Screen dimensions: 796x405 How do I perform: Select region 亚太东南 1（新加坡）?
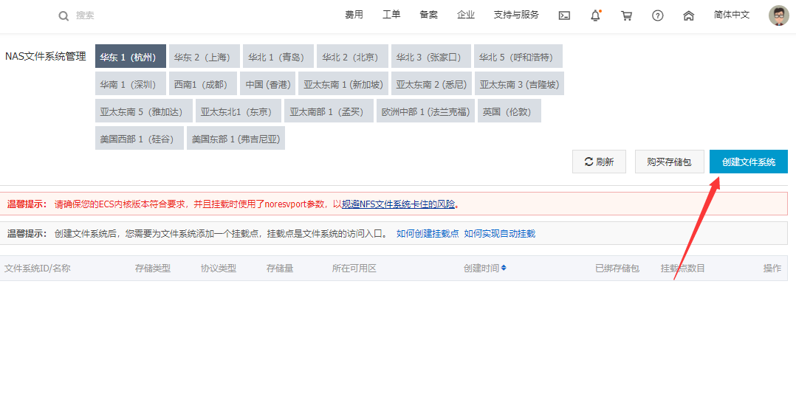(x=343, y=83)
